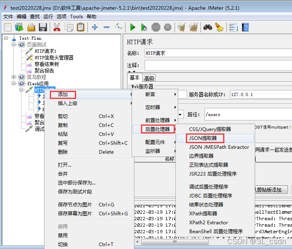
Task: Open the Tools menu
Action: [x=77, y=17]
